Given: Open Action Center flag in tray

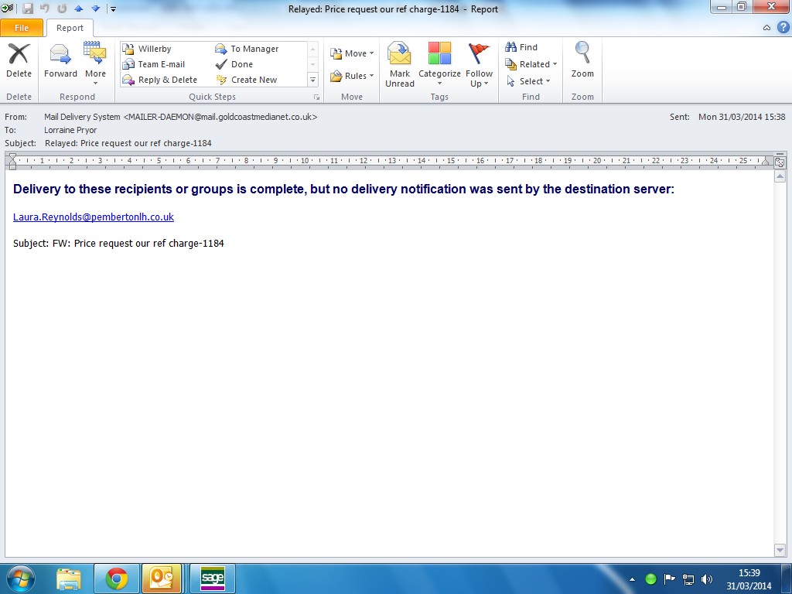Looking at the screenshot, I should click(669, 579).
